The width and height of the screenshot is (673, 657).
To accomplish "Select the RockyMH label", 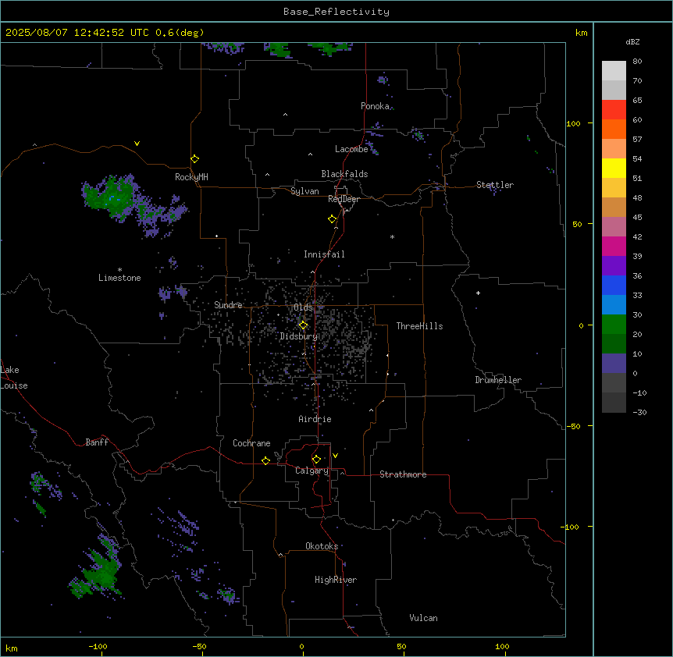I will (x=191, y=177).
